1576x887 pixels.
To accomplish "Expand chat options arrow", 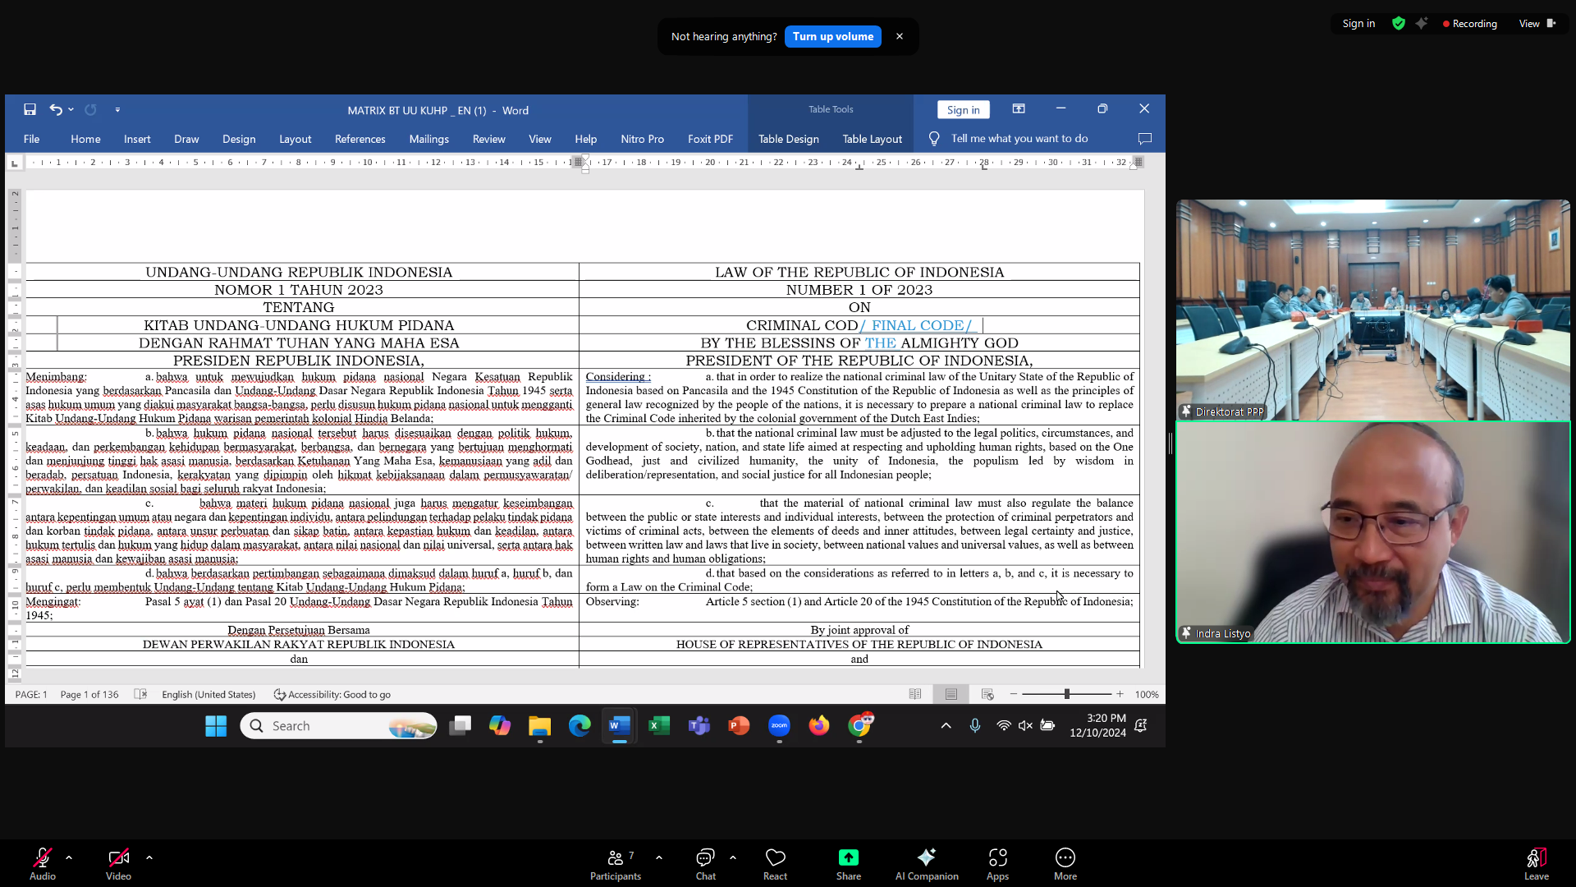I will 733,857.
